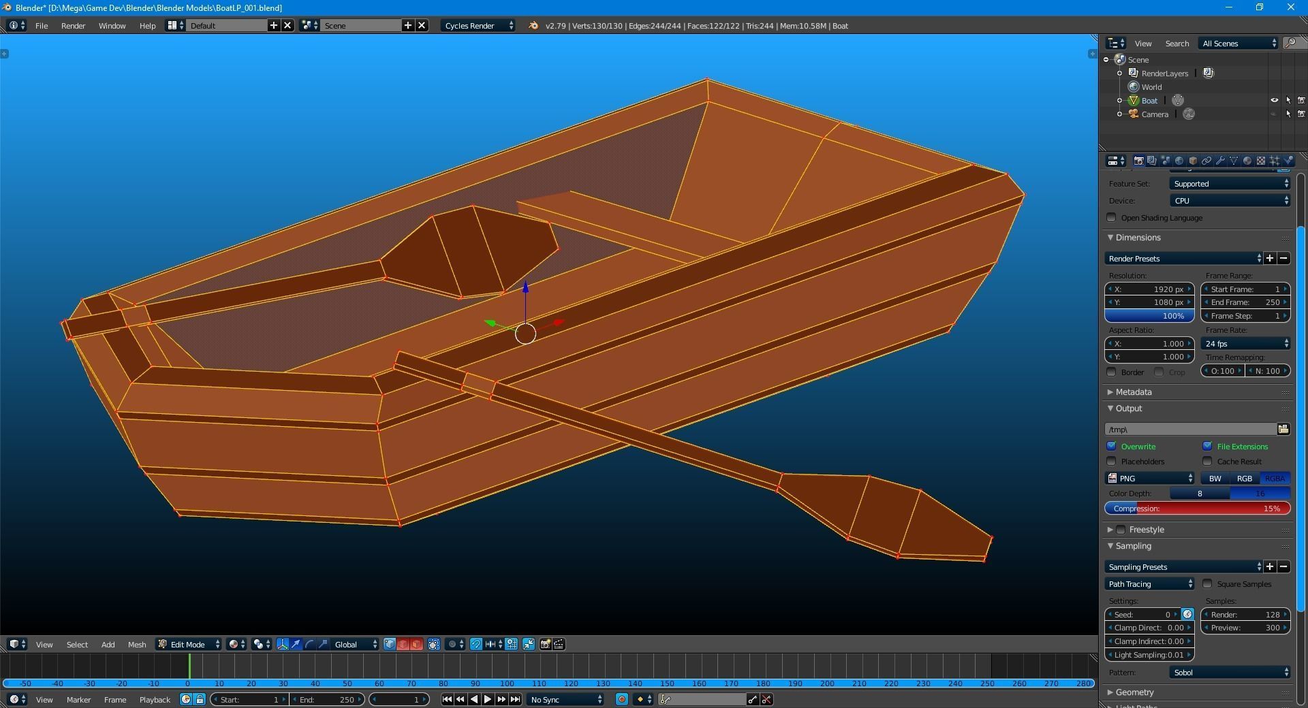
Task: Open the 24 fps frame rate dropdown
Action: [x=1245, y=344]
